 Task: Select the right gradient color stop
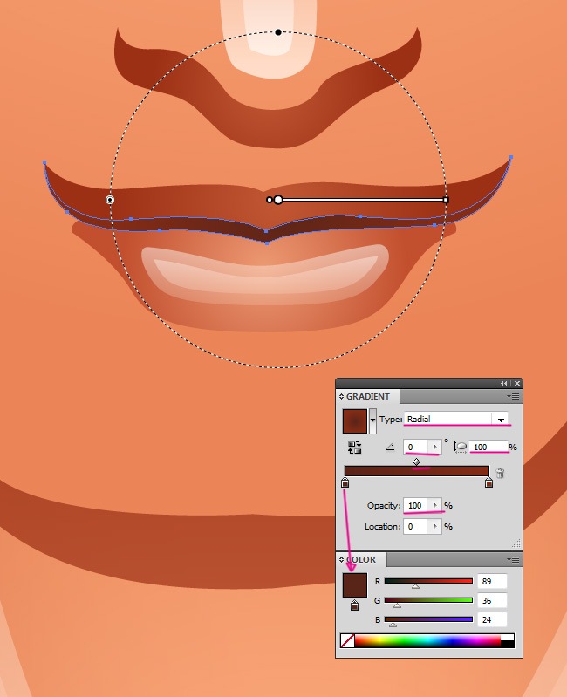[488, 482]
